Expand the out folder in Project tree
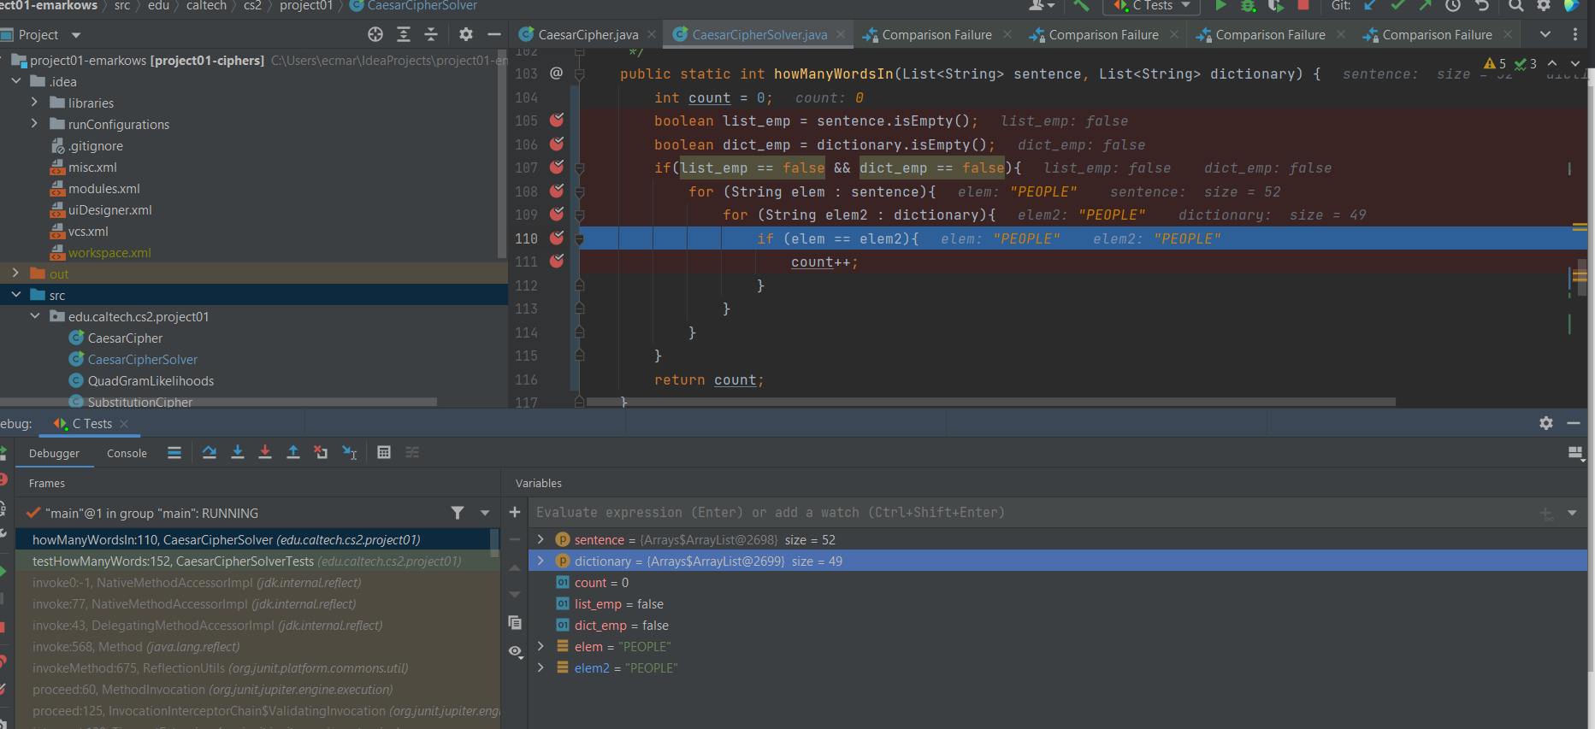Image resolution: width=1595 pixels, height=729 pixels. coord(15,274)
